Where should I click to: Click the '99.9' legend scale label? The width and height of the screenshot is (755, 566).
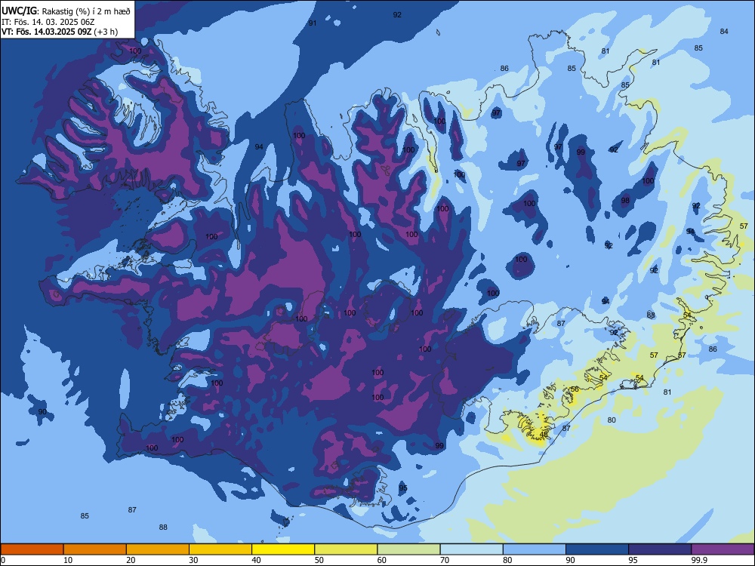[699, 560]
